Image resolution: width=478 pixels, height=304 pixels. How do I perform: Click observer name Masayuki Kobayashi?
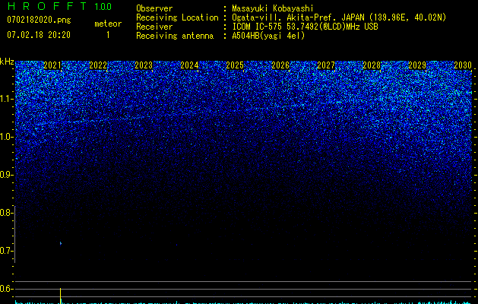pyautogui.click(x=272, y=8)
